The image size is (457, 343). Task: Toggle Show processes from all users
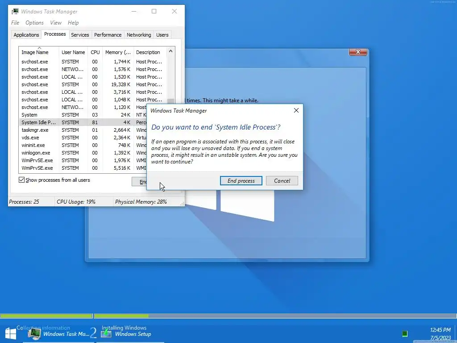[21, 180]
